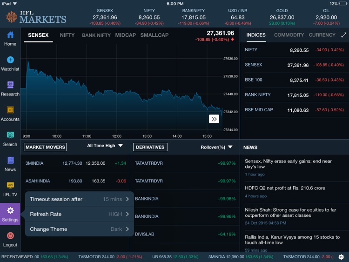Click the SENSEX quote in top header
Screen dimensions: 349x262
click(x=105, y=17)
